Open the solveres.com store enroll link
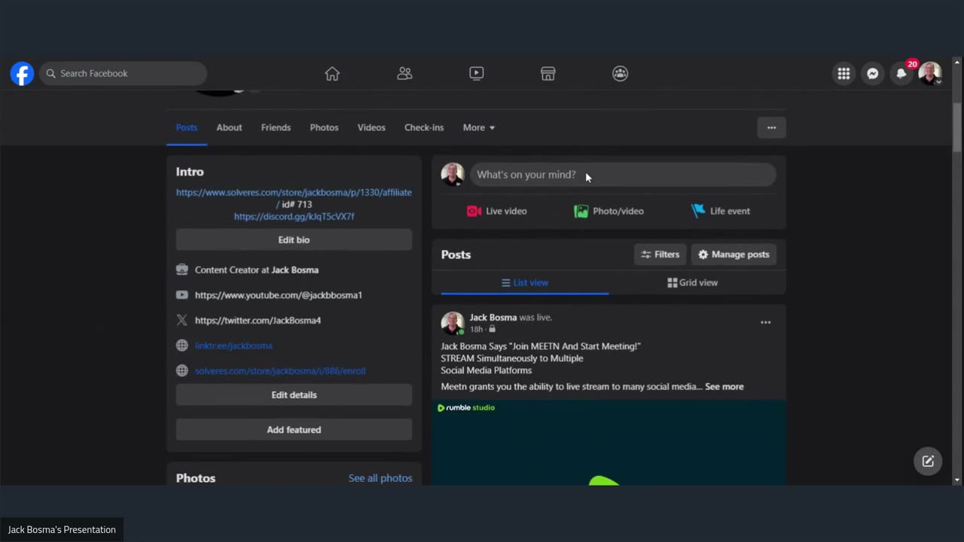 280,371
